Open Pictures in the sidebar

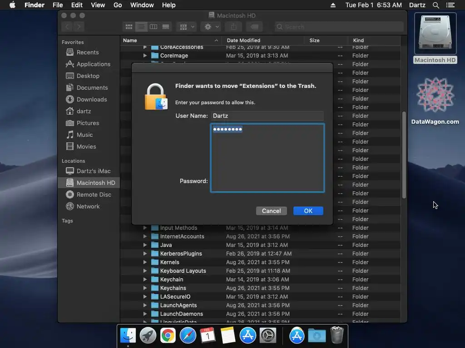pos(88,123)
